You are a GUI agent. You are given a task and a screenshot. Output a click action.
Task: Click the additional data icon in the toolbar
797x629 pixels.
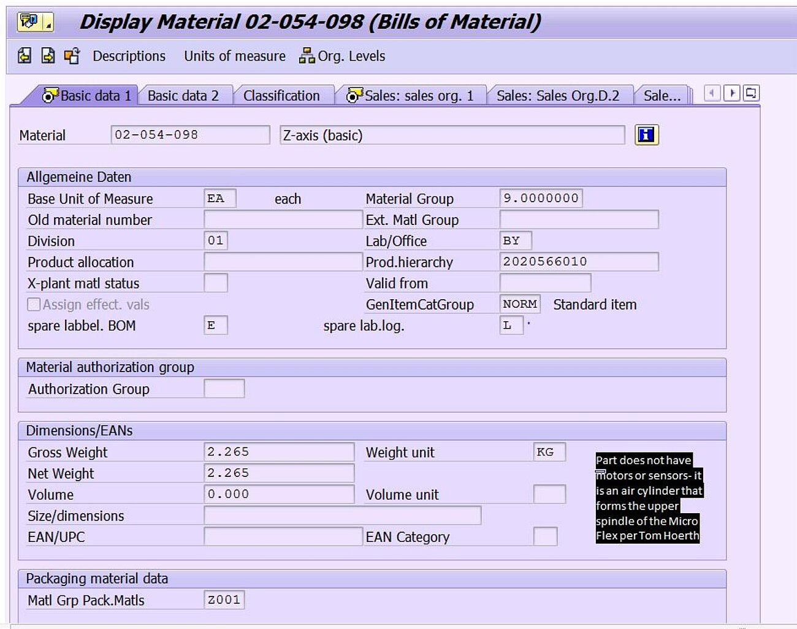[72, 56]
